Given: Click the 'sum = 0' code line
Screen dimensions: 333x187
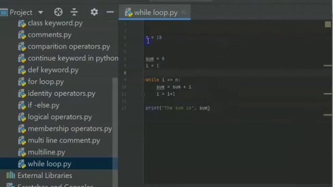Looking at the screenshot, I should [155, 59].
